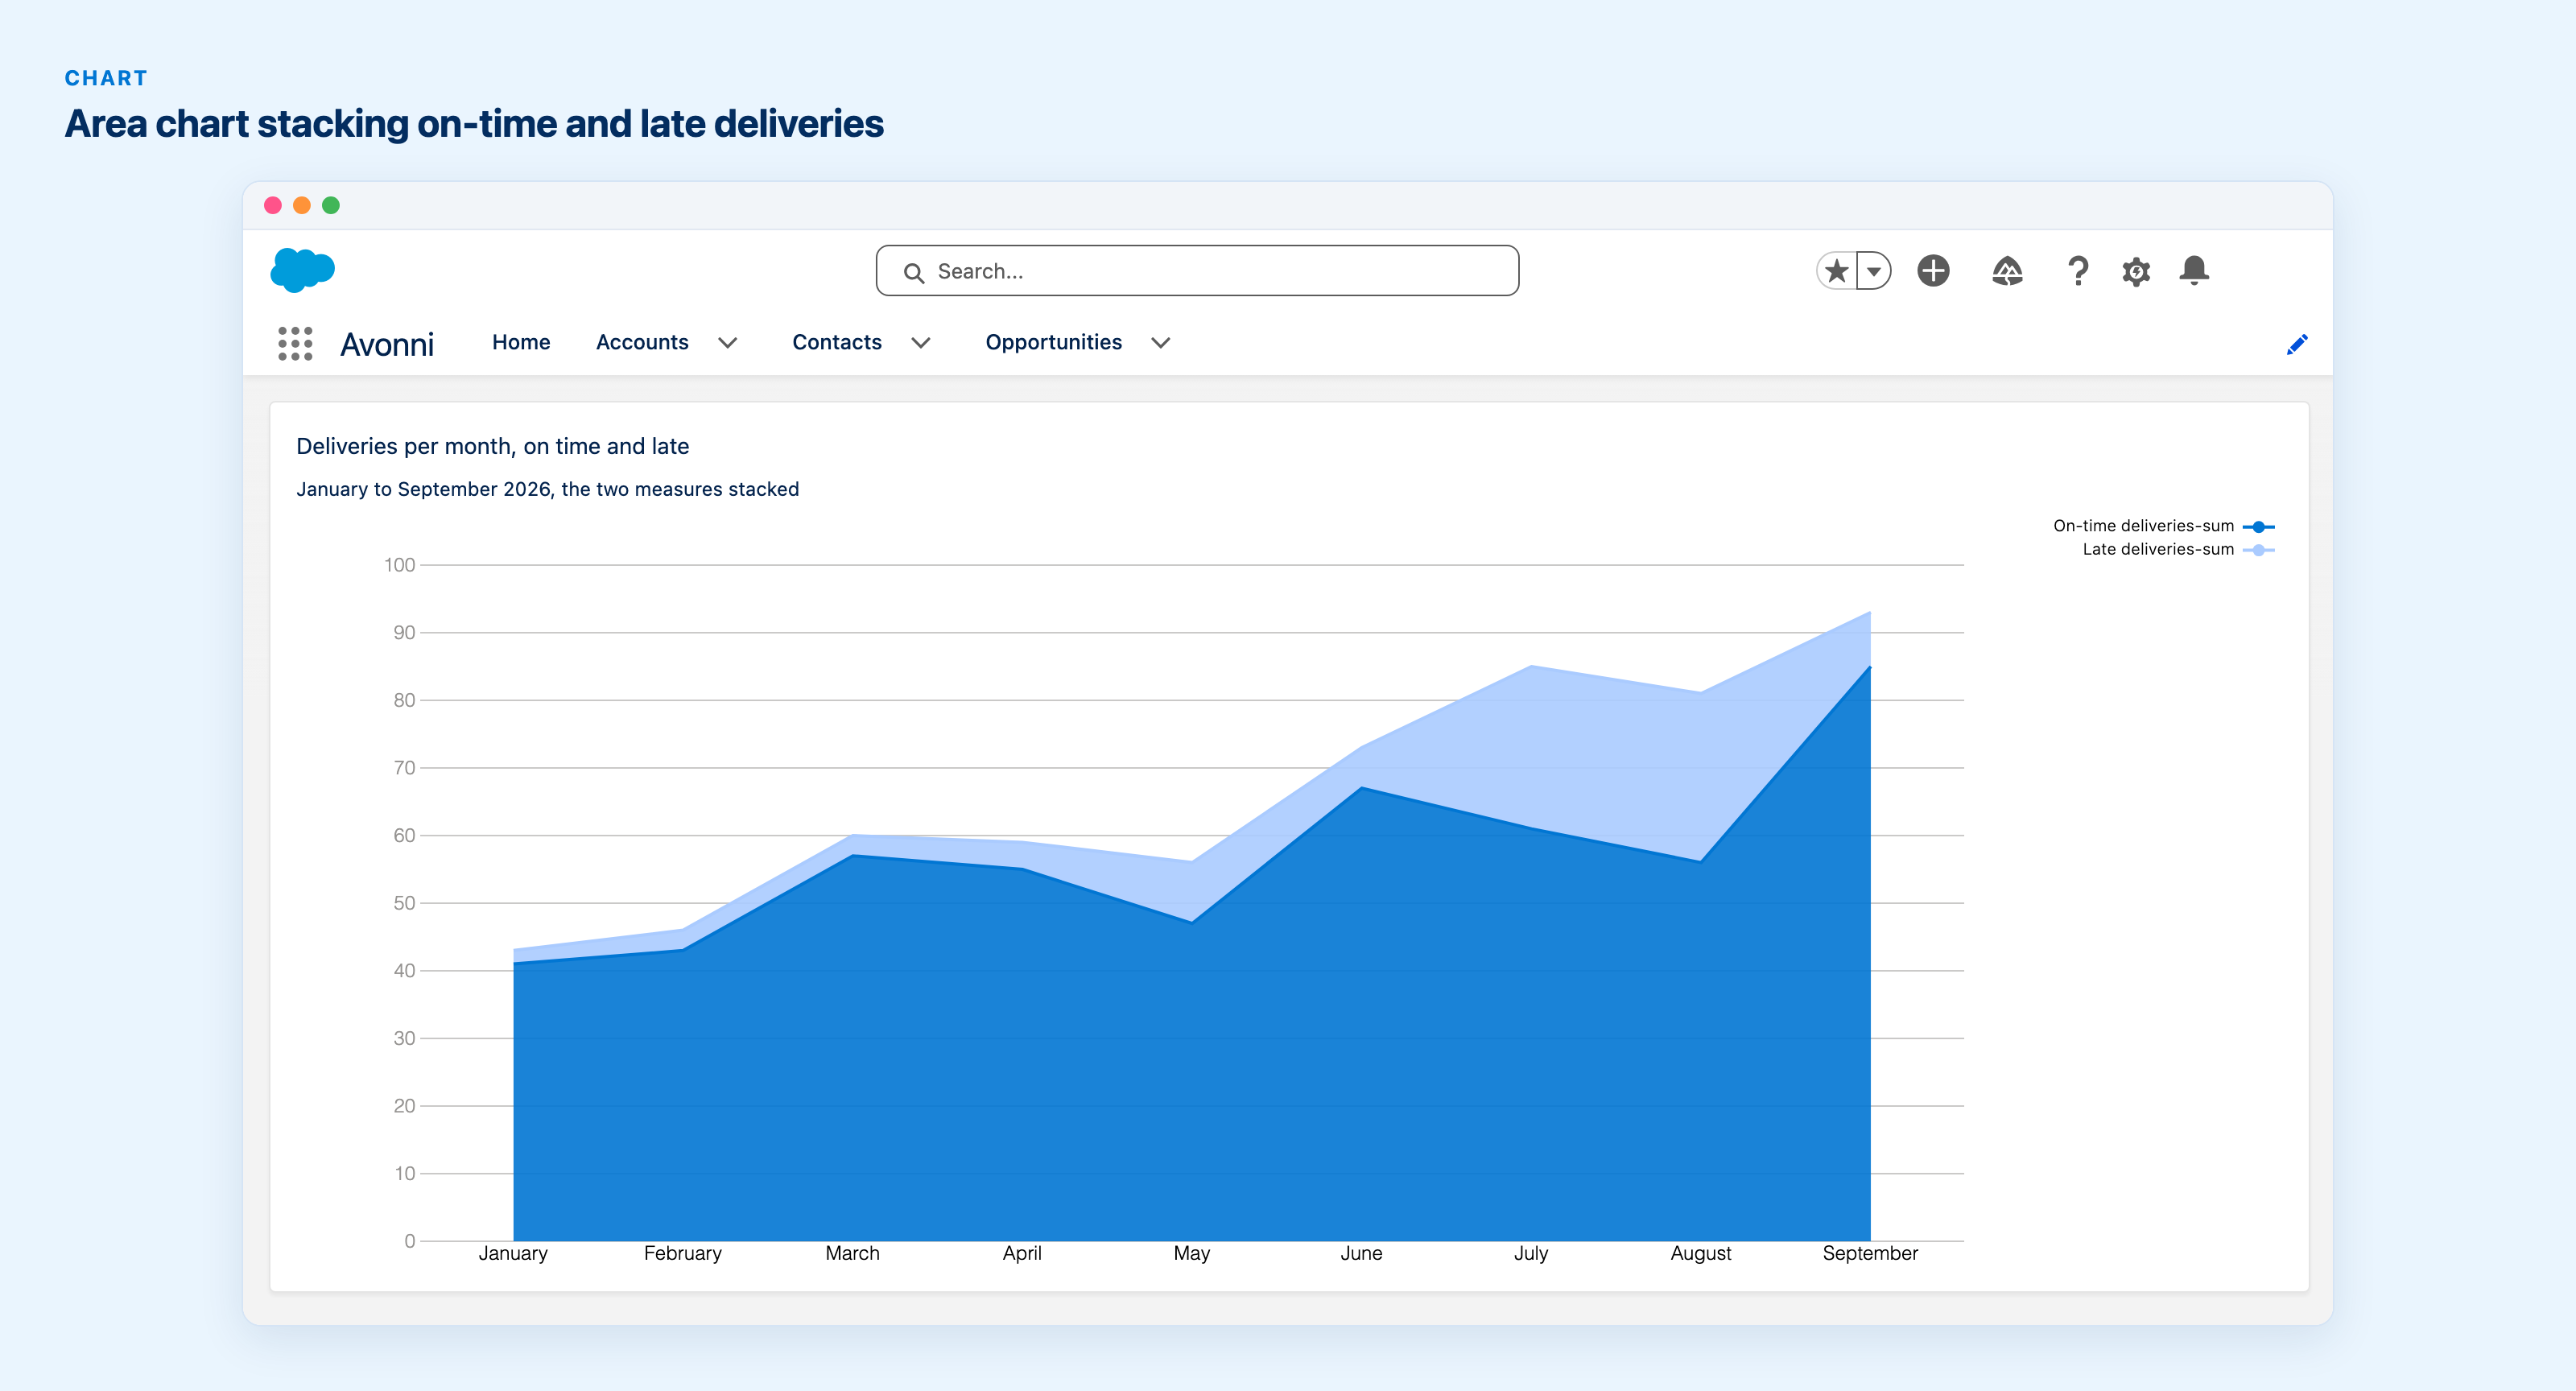Click the January axis label
The image size is (2576, 1391).
click(512, 1253)
